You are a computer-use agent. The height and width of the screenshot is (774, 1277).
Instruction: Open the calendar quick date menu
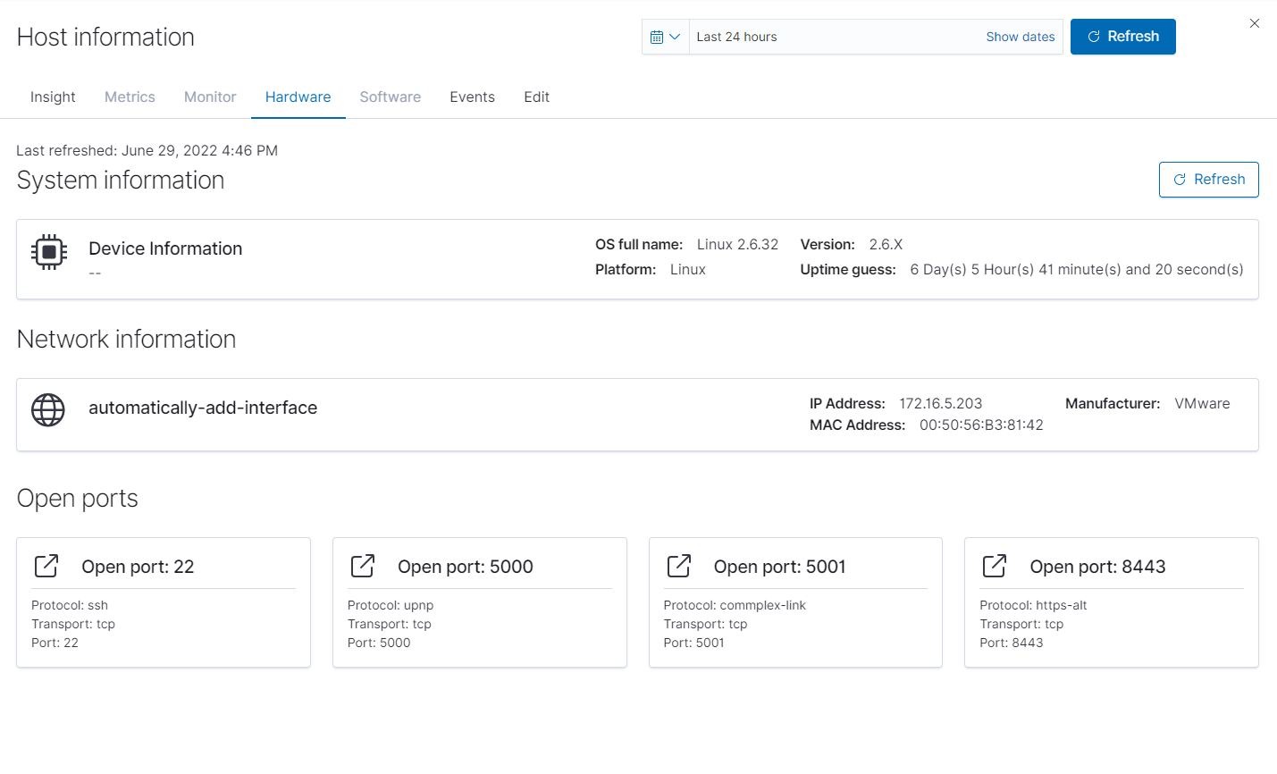[x=666, y=37]
